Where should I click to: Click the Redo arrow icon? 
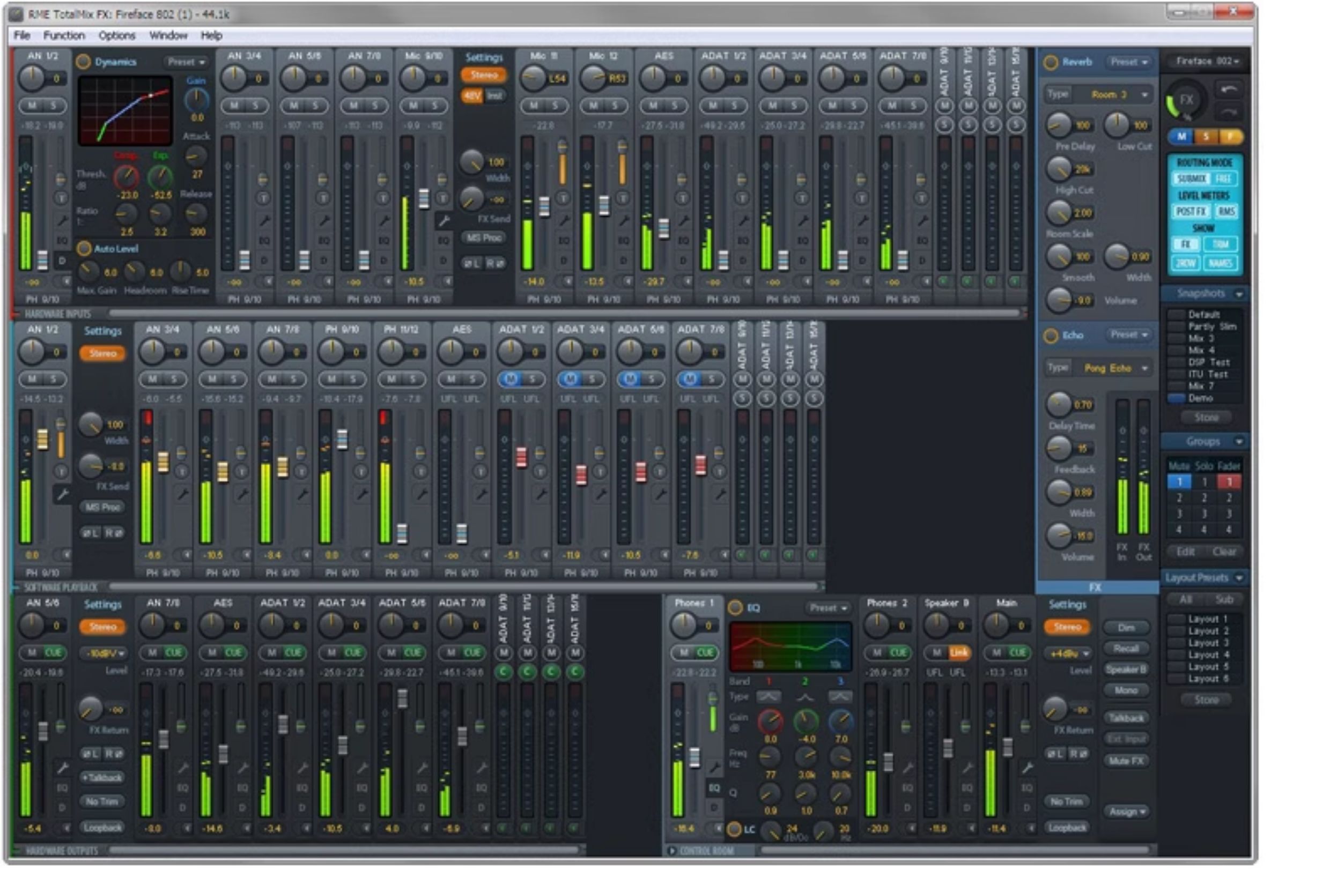[1228, 111]
